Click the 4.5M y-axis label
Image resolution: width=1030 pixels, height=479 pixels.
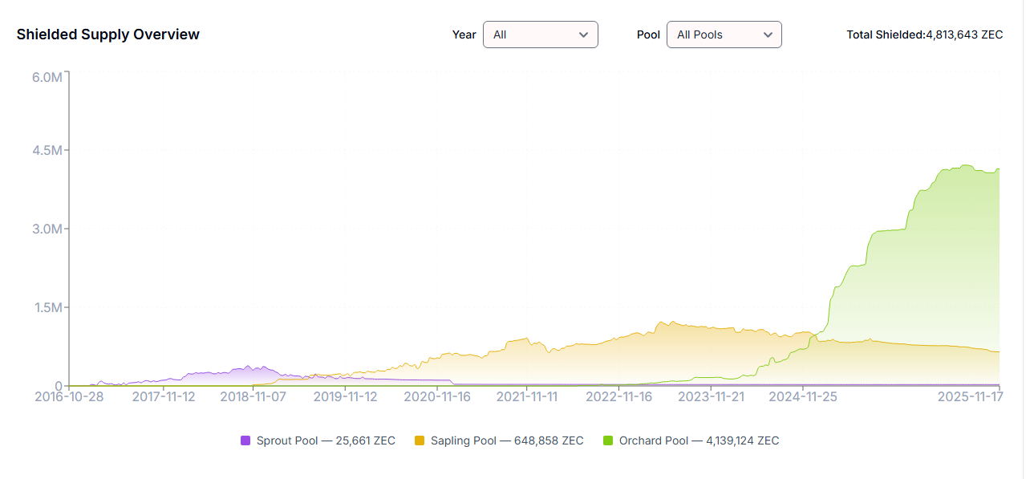(x=47, y=151)
